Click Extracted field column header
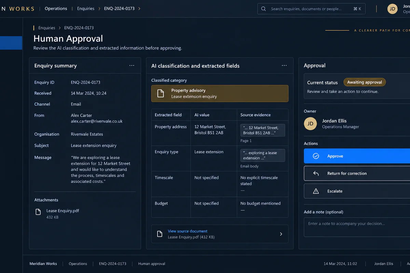Image resolution: width=410 pixels, height=273 pixels. (168, 115)
